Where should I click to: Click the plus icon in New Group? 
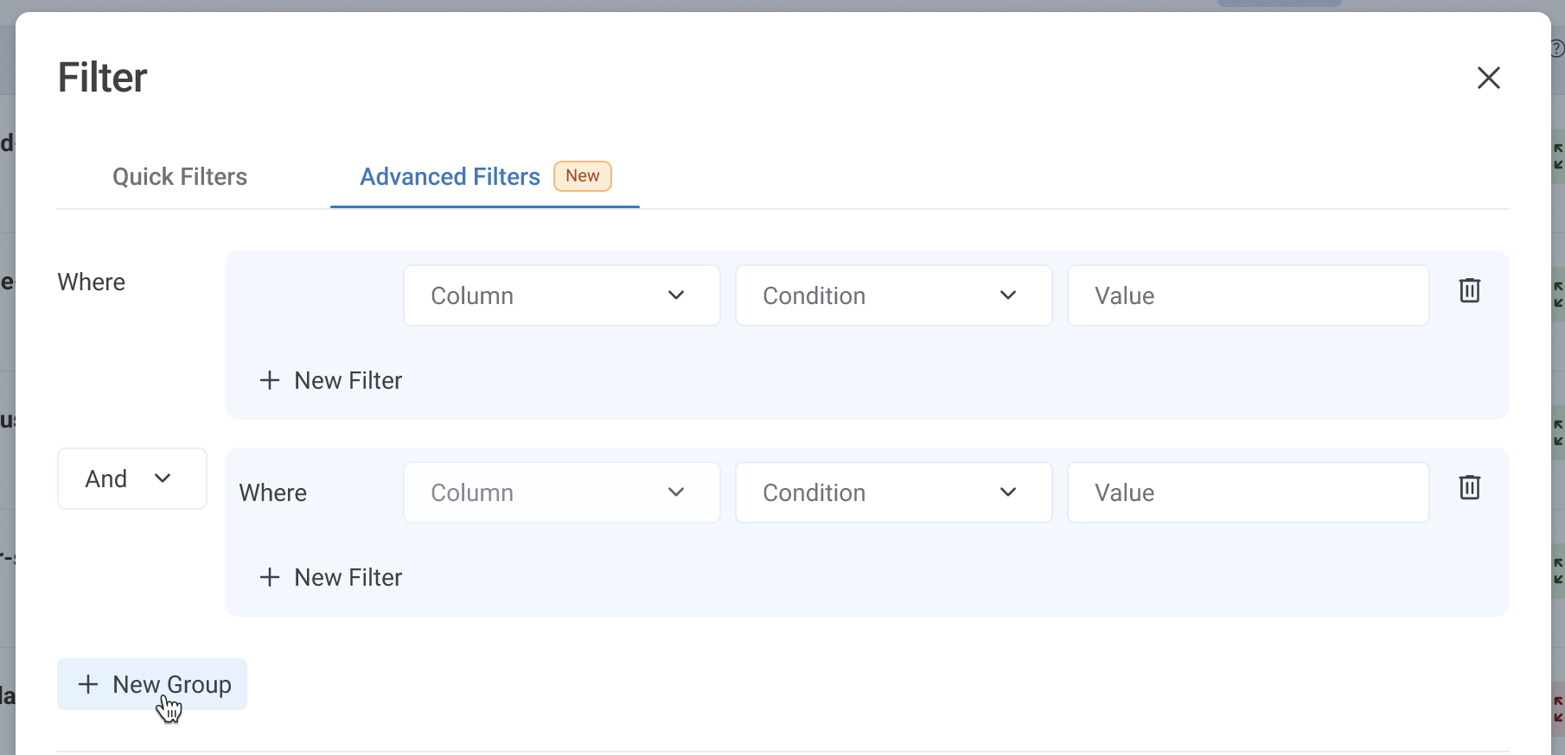[88, 684]
